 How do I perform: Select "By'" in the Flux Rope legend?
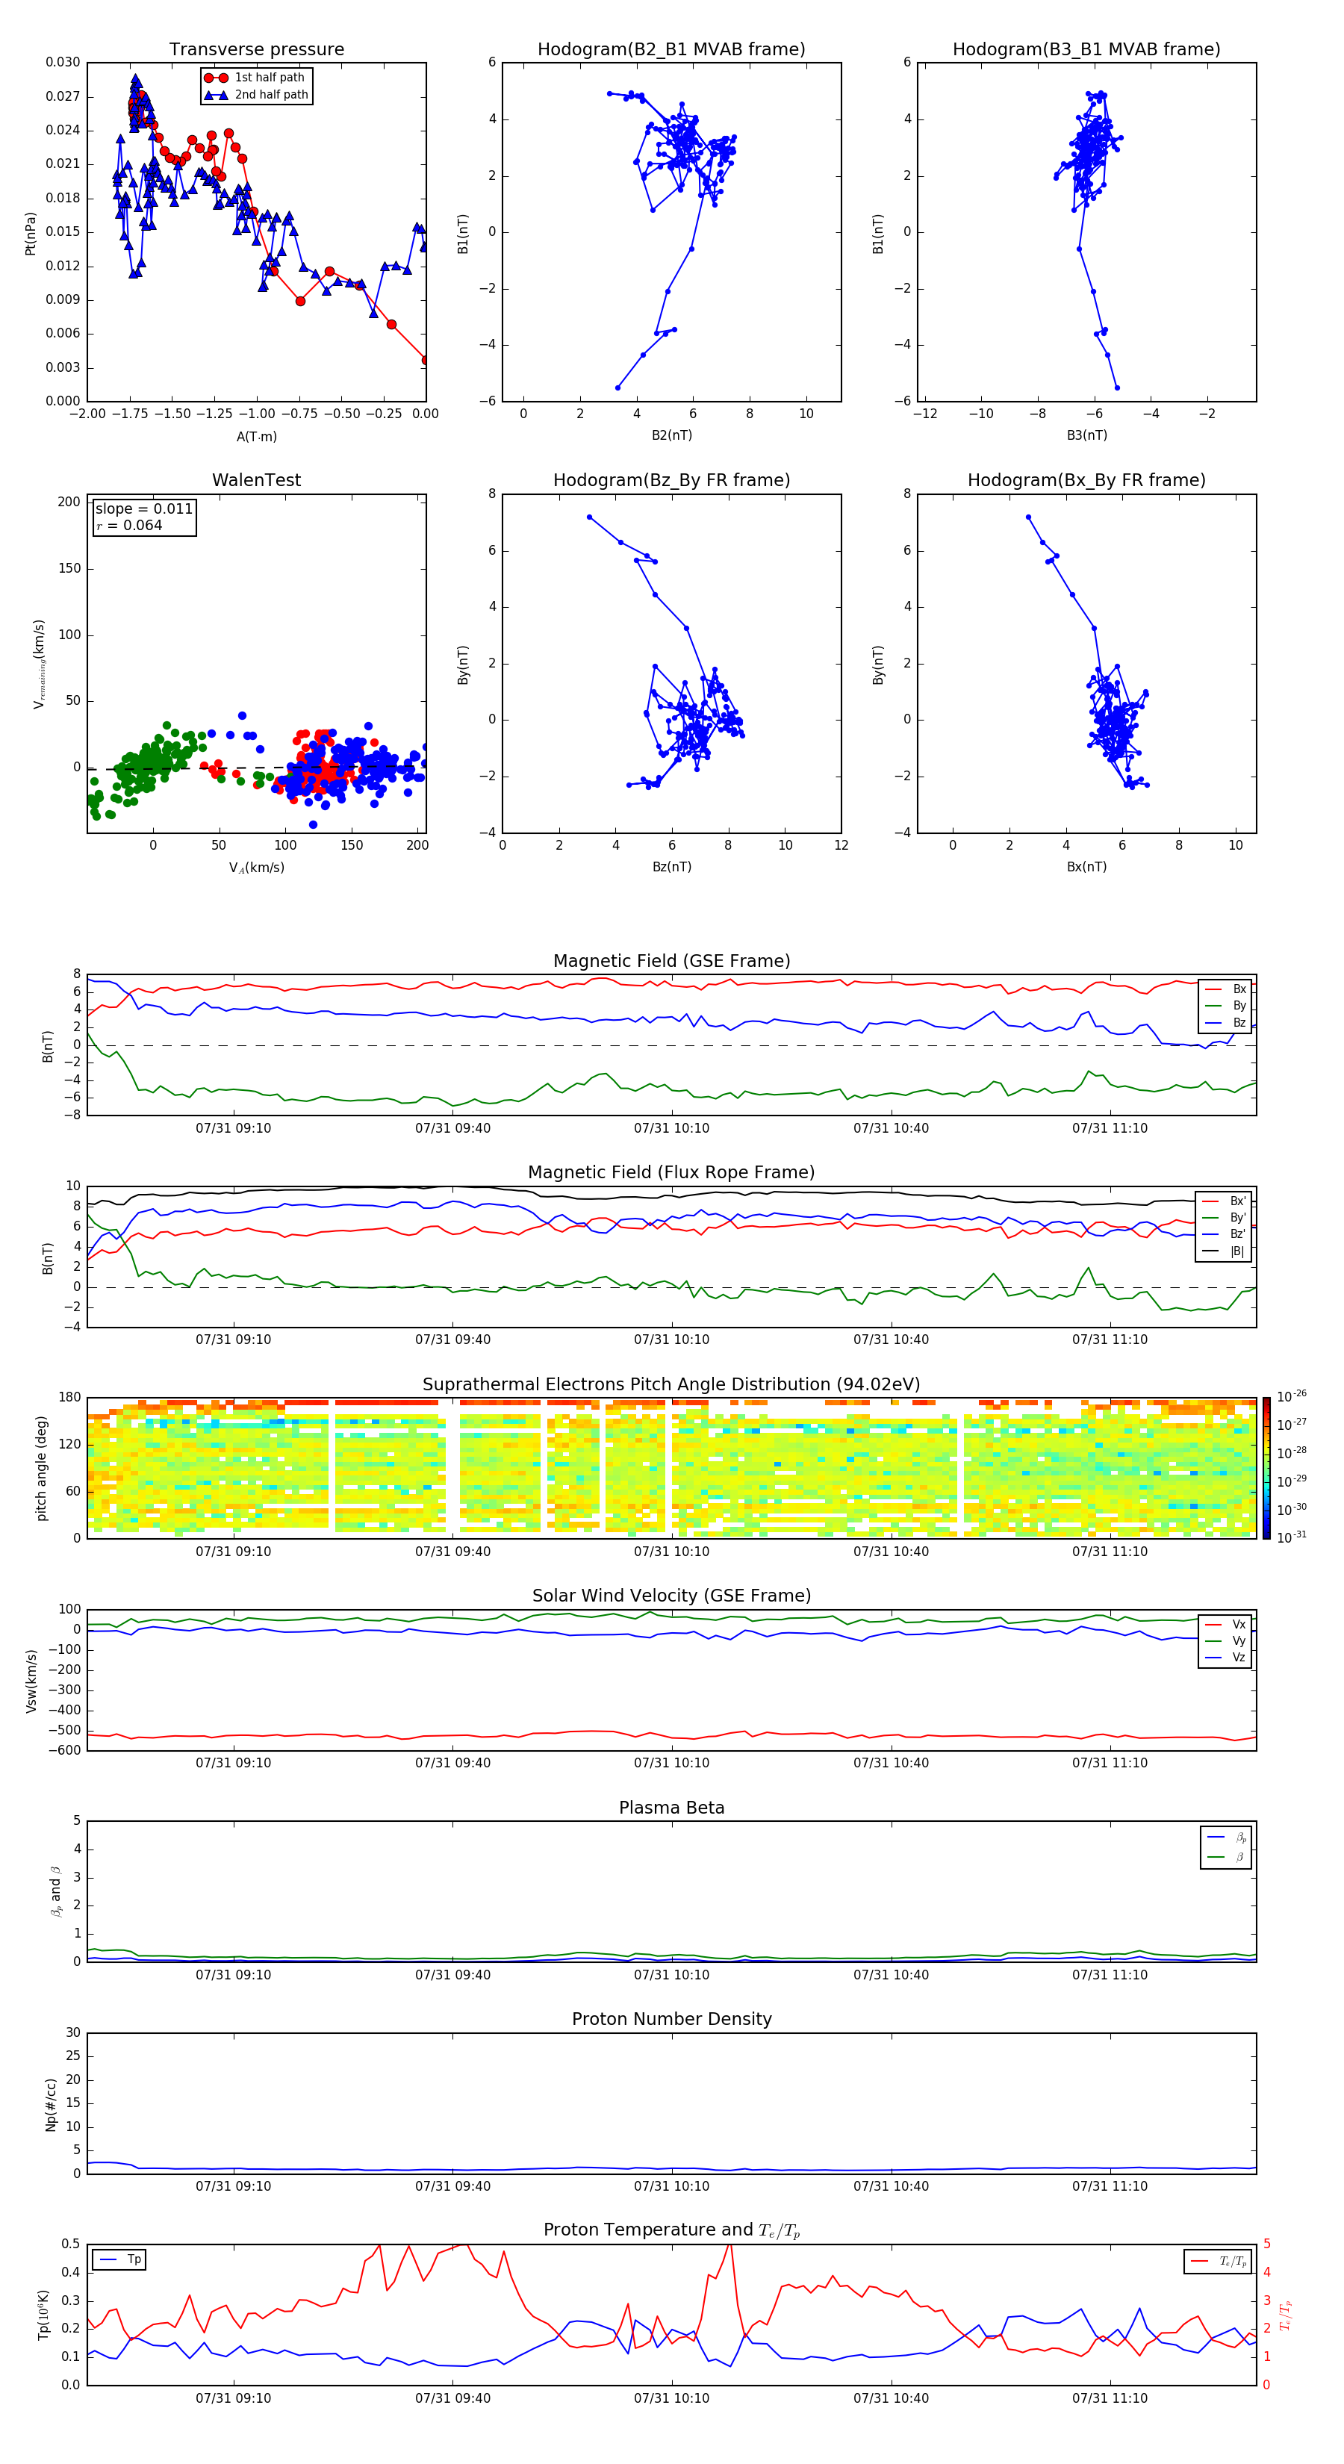point(1225,1218)
